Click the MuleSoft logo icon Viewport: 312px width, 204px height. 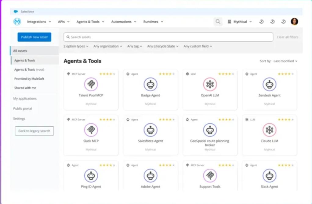(17, 22)
